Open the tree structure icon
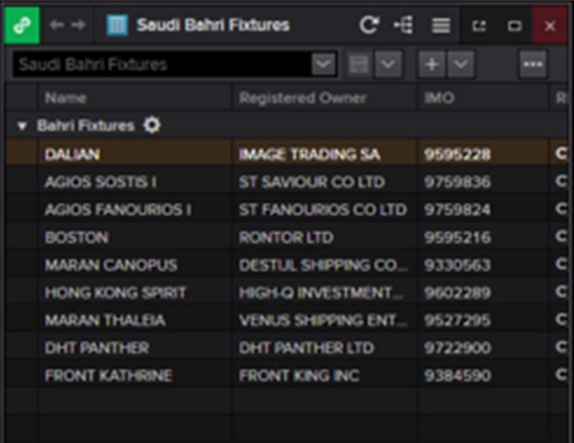Viewport: 574px width, 443px height. click(404, 25)
